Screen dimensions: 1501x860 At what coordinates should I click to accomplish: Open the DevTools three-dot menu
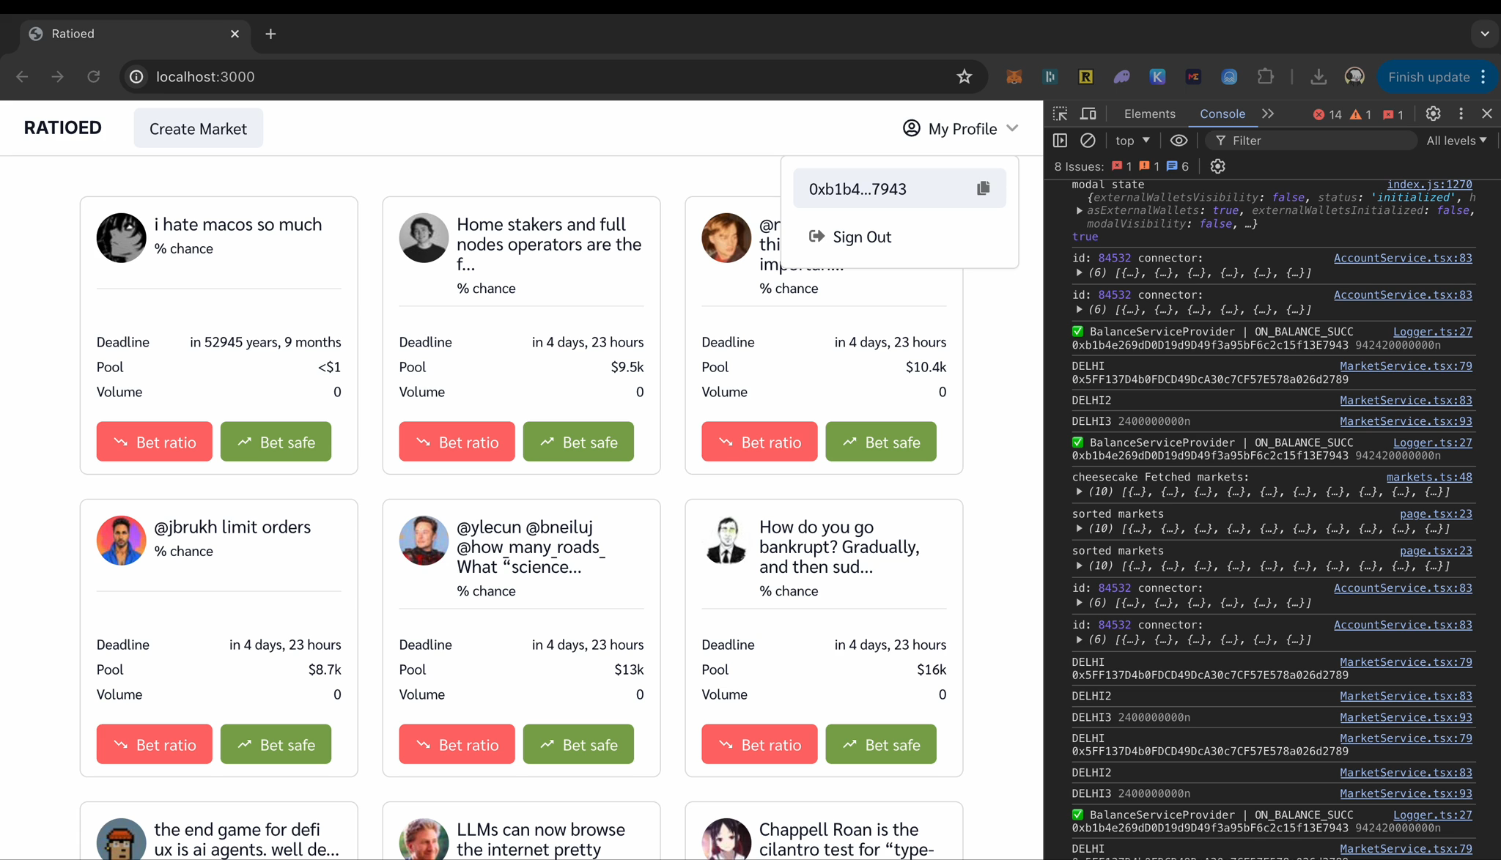pos(1461,114)
